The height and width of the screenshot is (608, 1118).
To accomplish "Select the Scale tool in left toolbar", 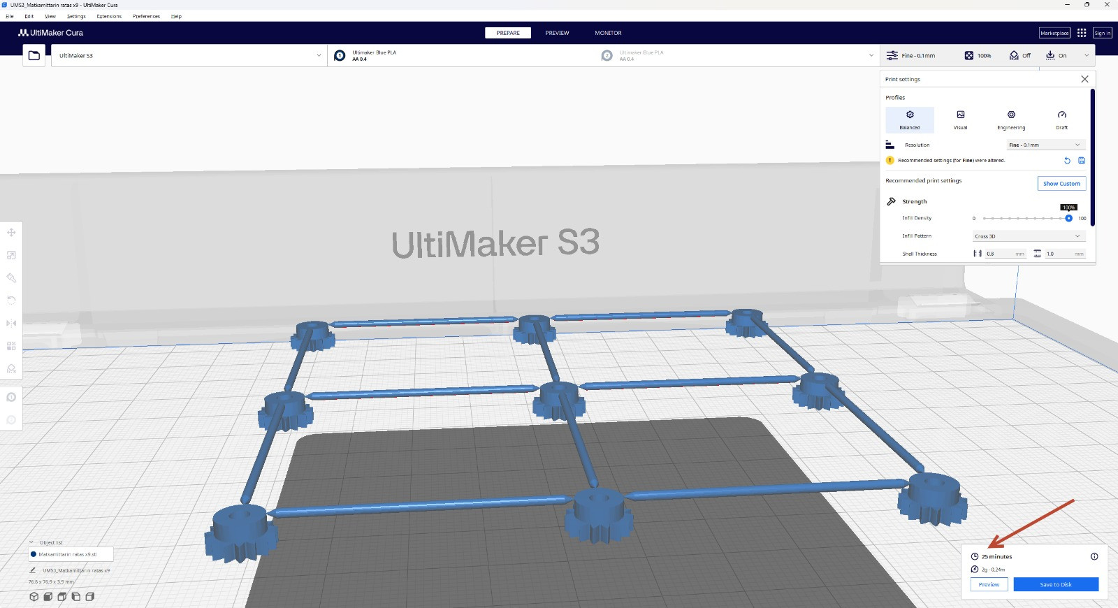I will 11,255.
